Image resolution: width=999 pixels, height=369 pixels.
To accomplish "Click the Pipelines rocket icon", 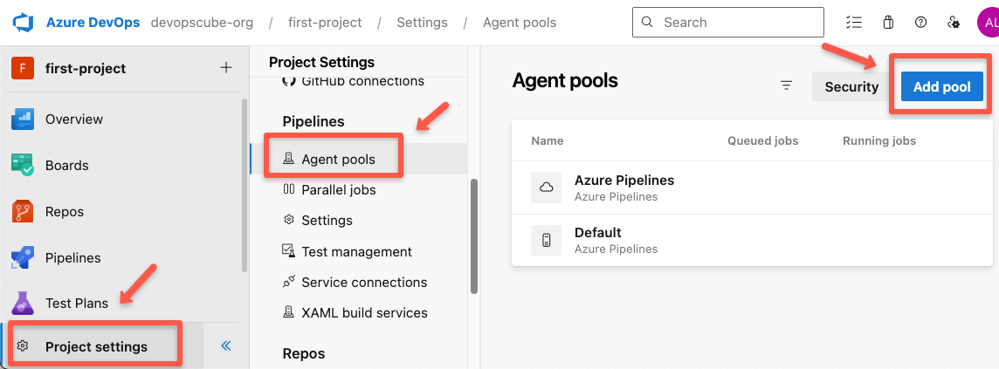I will pos(23,257).
